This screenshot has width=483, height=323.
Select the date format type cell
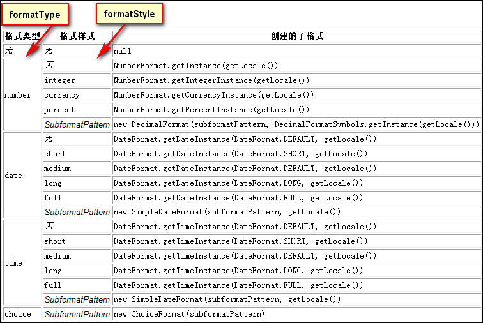22,176
